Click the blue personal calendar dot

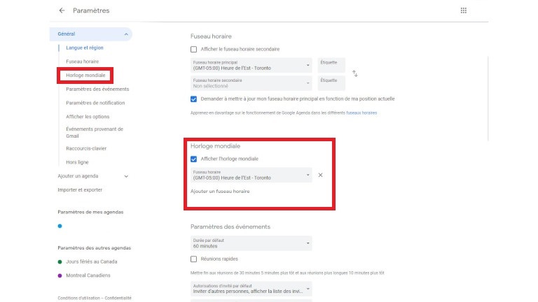click(60, 226)
